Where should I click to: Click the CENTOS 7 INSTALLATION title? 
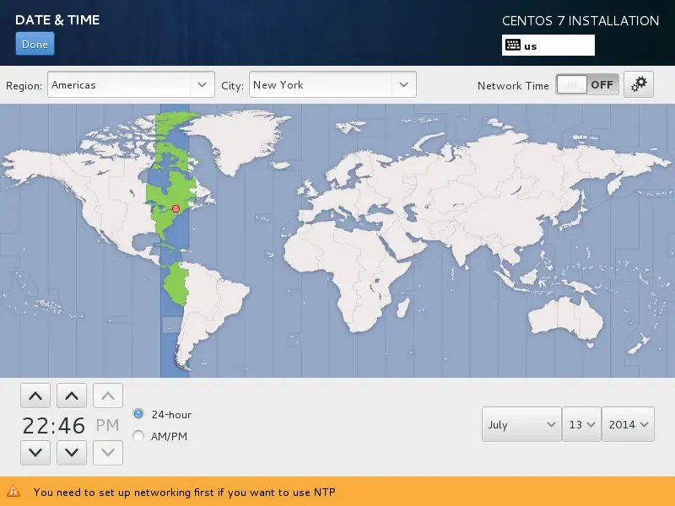(580, 20)
